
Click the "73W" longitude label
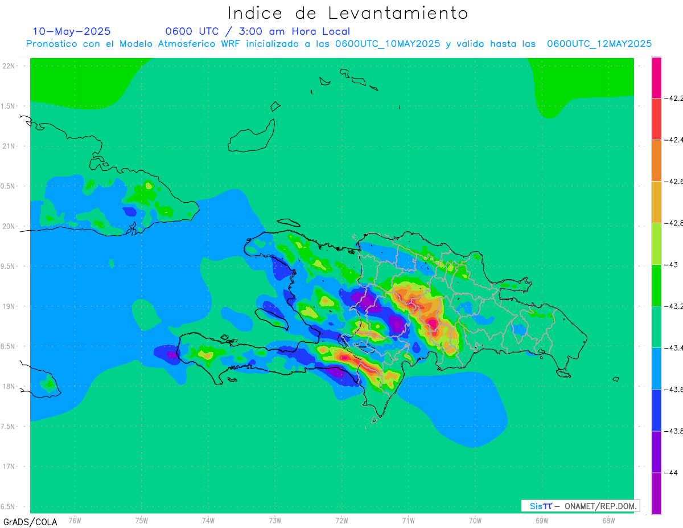[x=275, y=521]
